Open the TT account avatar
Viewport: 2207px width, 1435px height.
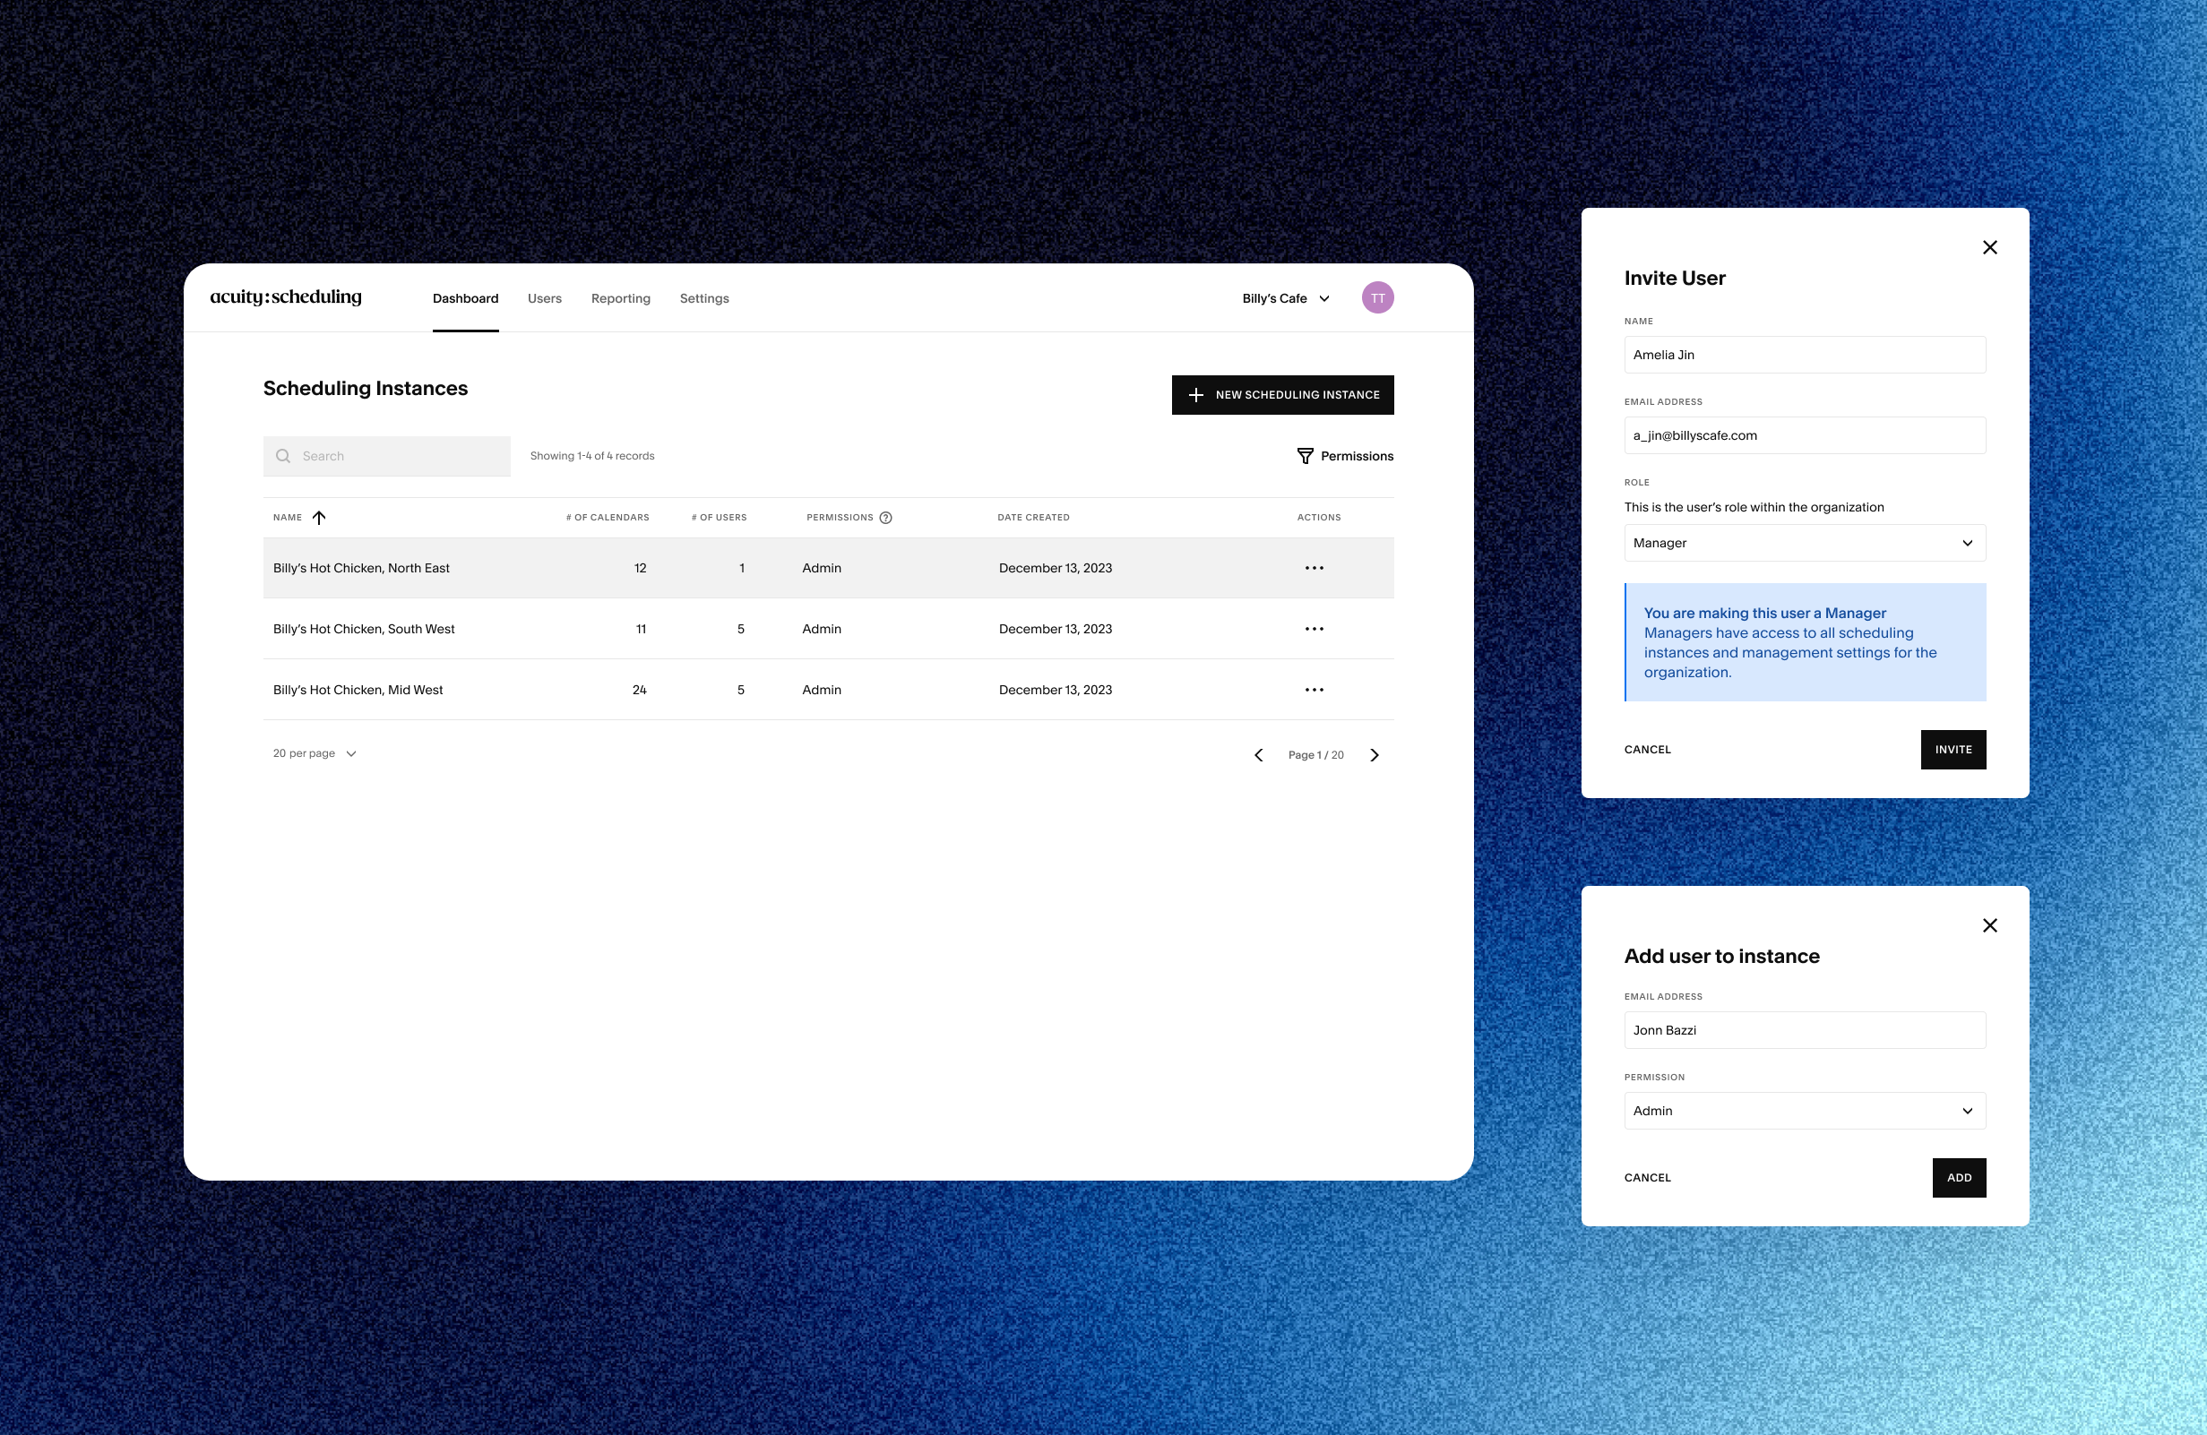point(1377,297)
